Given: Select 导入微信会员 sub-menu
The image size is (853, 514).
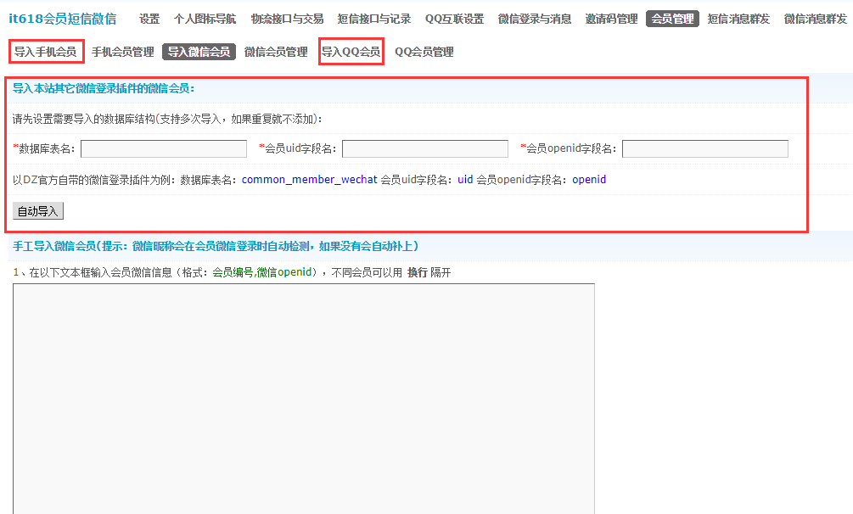Looking at the screenshot, I should coord(199,52).
